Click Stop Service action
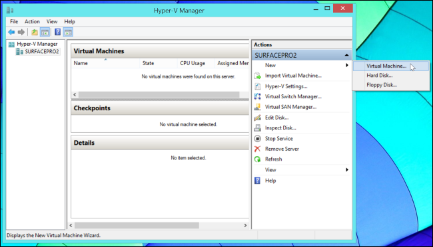433x247 pixels. [279, 139]
